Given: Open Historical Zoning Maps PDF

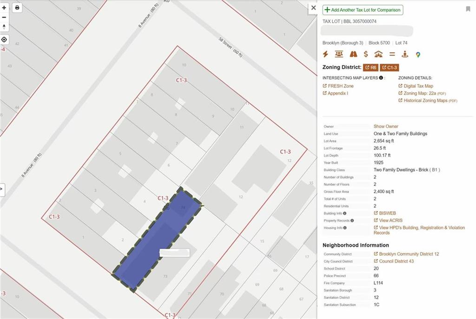Looking at the screenshot, I should tap(428, 101).
